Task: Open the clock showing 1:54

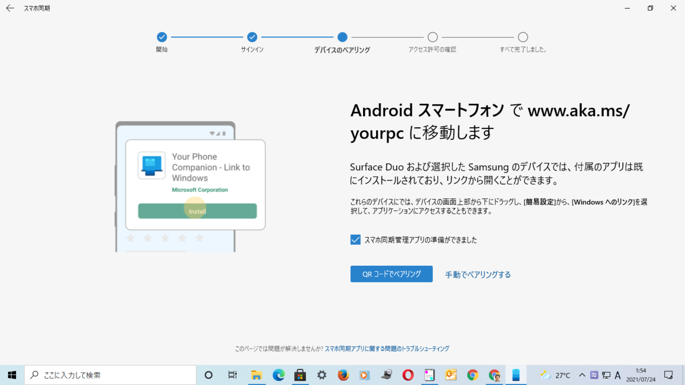Action: (640, 375)
